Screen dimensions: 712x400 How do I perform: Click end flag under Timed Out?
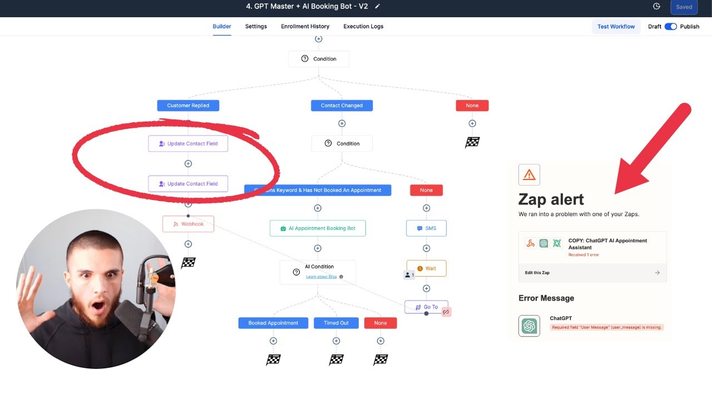coord(336,360)
